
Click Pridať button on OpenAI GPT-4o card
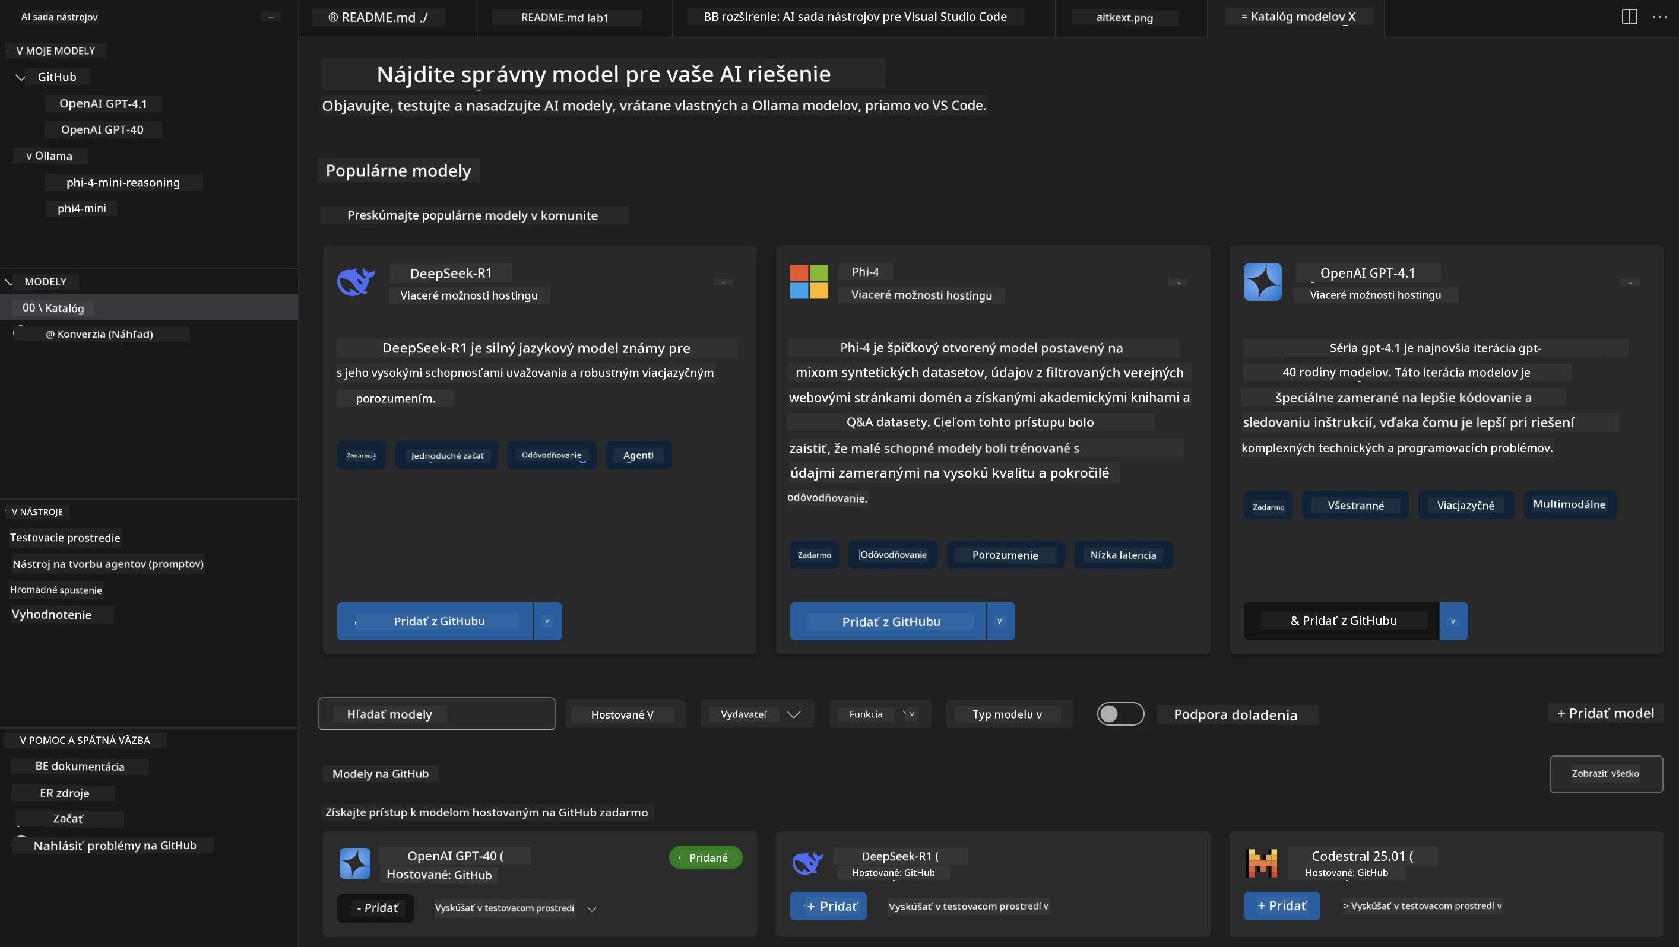click(375, 908)
